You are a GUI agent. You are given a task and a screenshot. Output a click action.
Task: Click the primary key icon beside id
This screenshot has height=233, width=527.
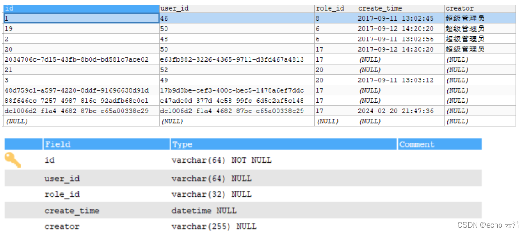(13, 160)
